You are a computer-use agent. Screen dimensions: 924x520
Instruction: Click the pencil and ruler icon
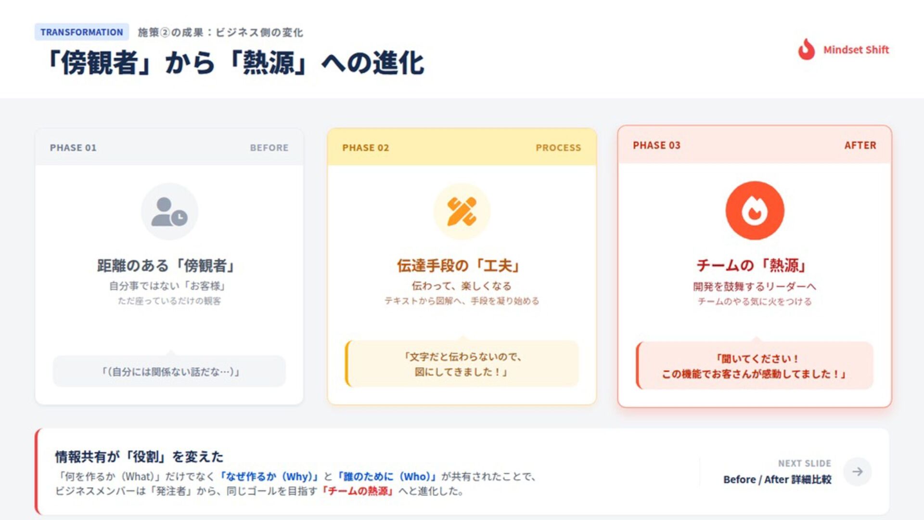pos(462,211)
